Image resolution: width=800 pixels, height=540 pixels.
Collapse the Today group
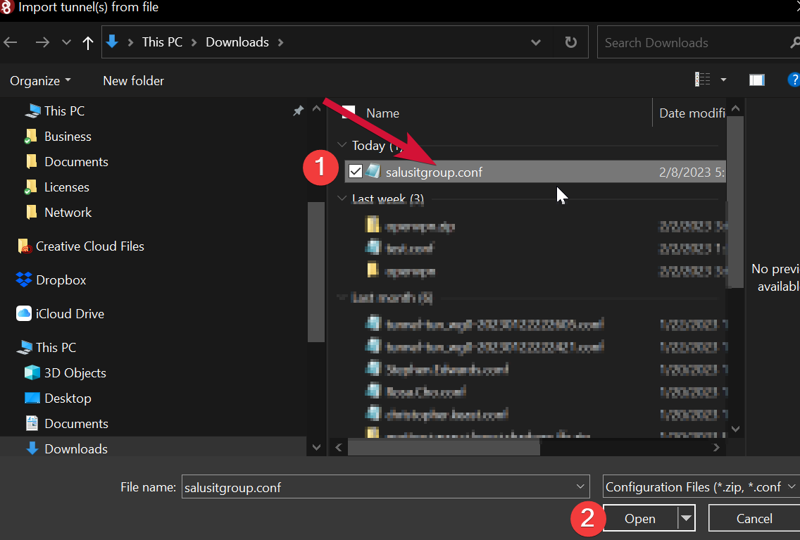(343, 145)
